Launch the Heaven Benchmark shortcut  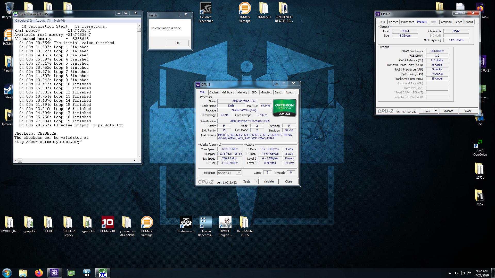tap(205, 226)
